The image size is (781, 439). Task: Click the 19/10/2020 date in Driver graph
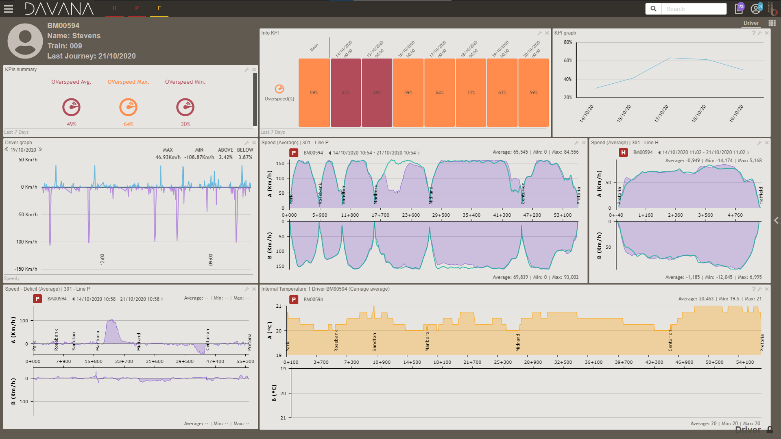point(23,150)
